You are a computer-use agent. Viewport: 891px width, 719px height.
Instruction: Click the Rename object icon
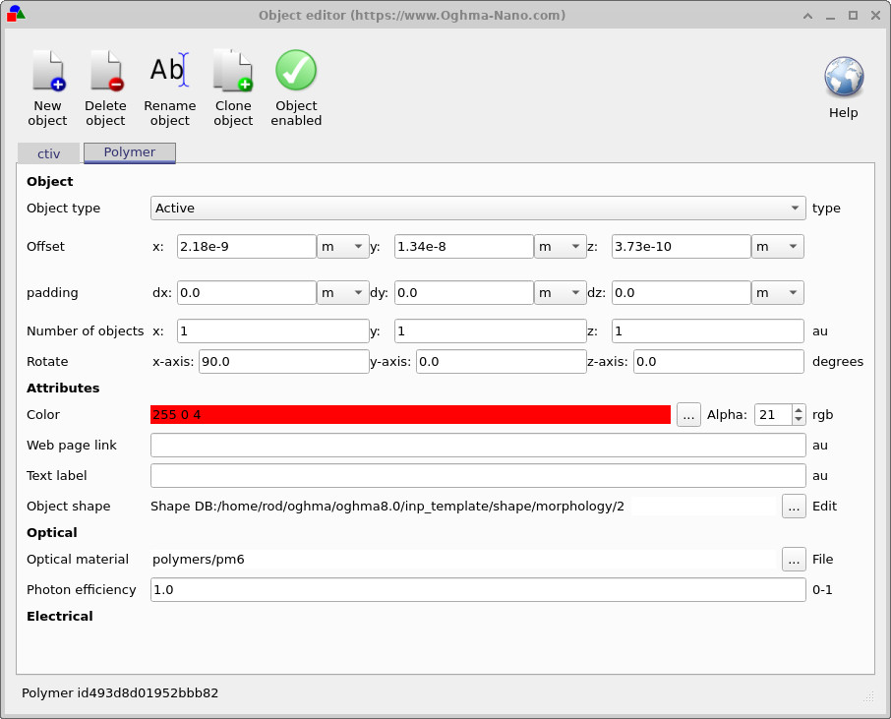point(169,73)
